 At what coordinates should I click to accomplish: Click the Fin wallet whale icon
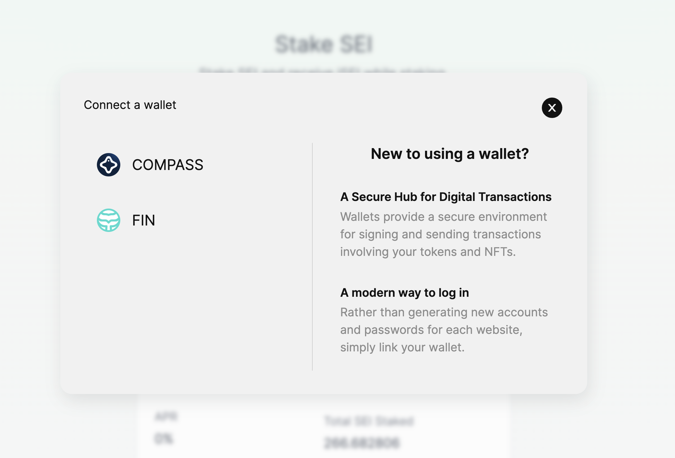pos(109,220)
